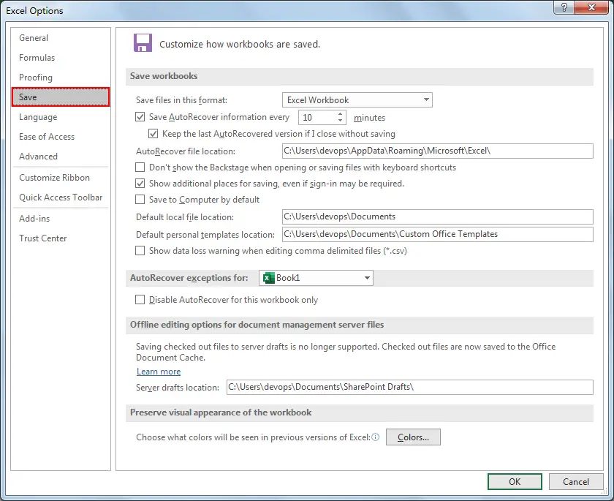Decrease AutoRecover minutes with down arrow
Image resolution: width=614 pixels, height=501 pixels.
pyautogui.click(x=341, y=120)
